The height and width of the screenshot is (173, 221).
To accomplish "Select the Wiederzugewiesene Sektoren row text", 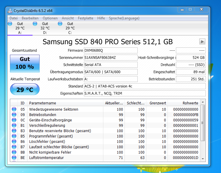I will click(54, 109).
